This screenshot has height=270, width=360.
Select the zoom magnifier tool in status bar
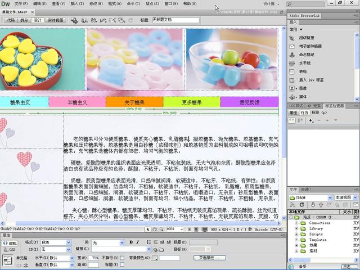tap(161, 229)
